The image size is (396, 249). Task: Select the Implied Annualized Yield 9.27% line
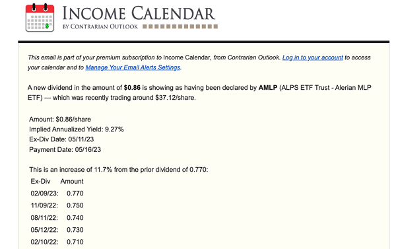tap(77, 129)
